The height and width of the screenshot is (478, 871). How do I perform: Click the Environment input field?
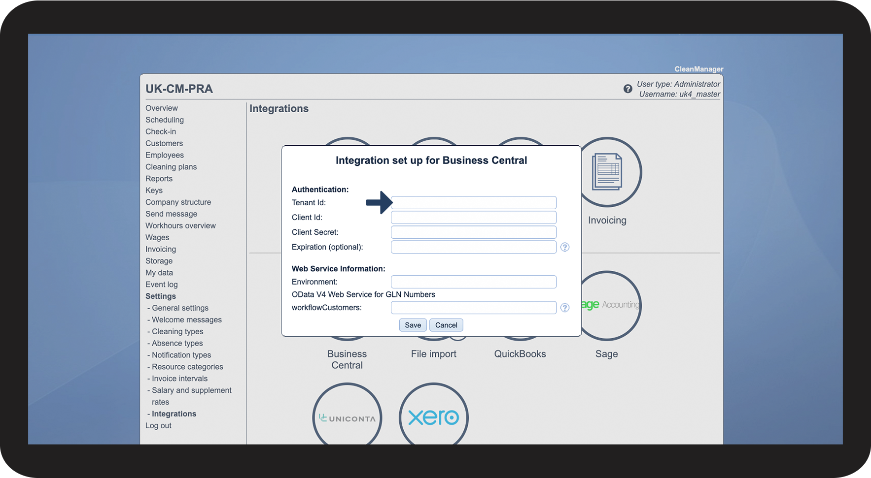click(474, 282)
